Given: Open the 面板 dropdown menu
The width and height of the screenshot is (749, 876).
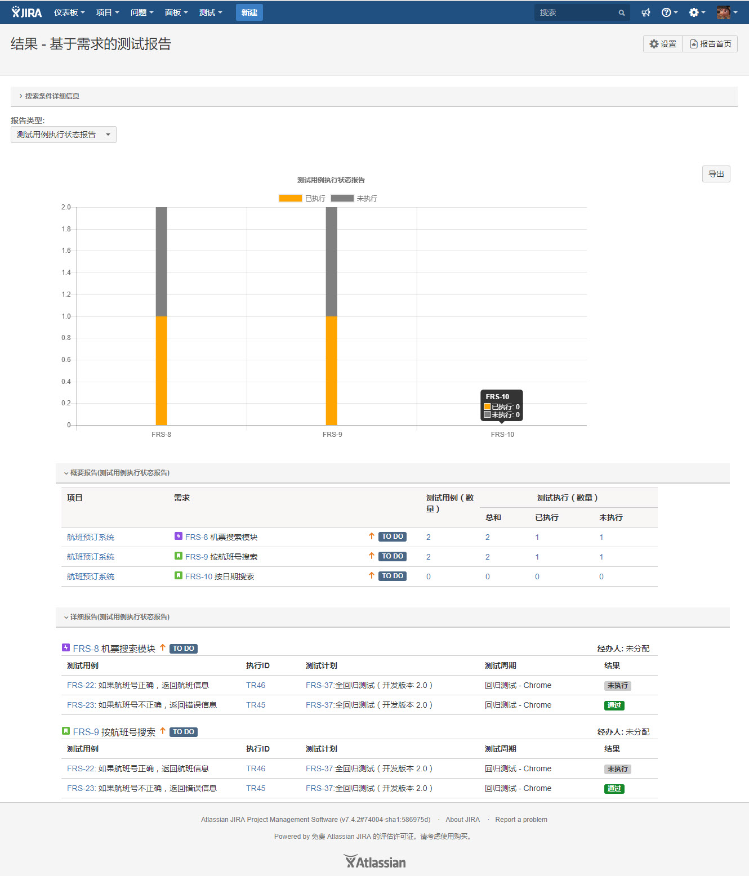Looking at the screenshot, I should [176, 12].
